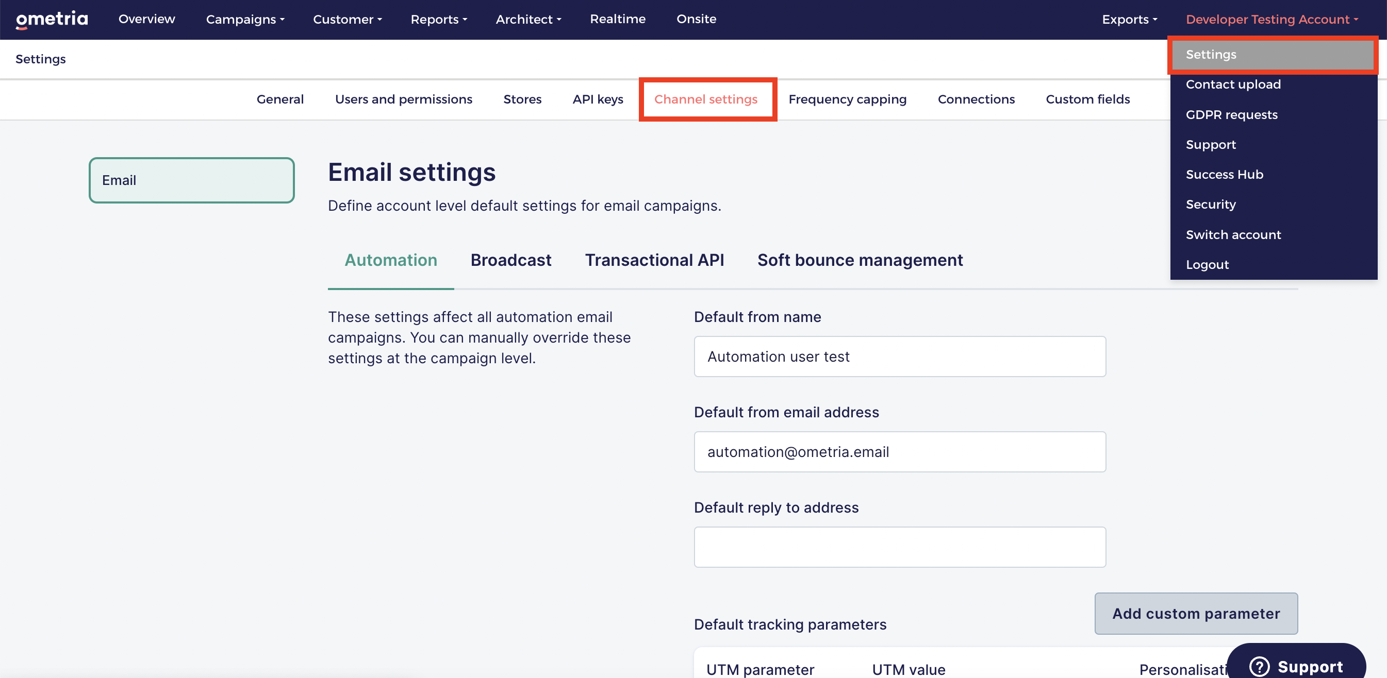Click the Default from name field
This screenshot has width=1387, height=678.
click(x=900, y=357)
